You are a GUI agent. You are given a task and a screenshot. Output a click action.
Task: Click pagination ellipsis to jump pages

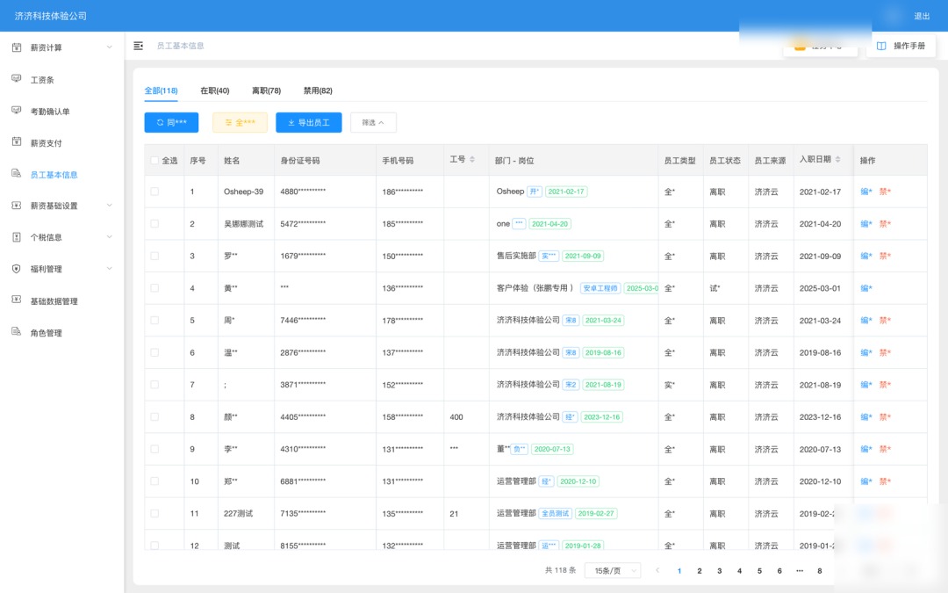point(800,571)
